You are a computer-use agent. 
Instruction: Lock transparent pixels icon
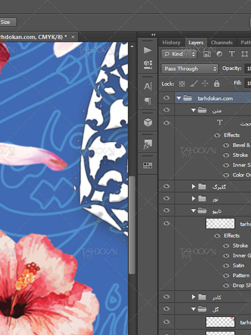pyautogui.click(x=182, y=84)
